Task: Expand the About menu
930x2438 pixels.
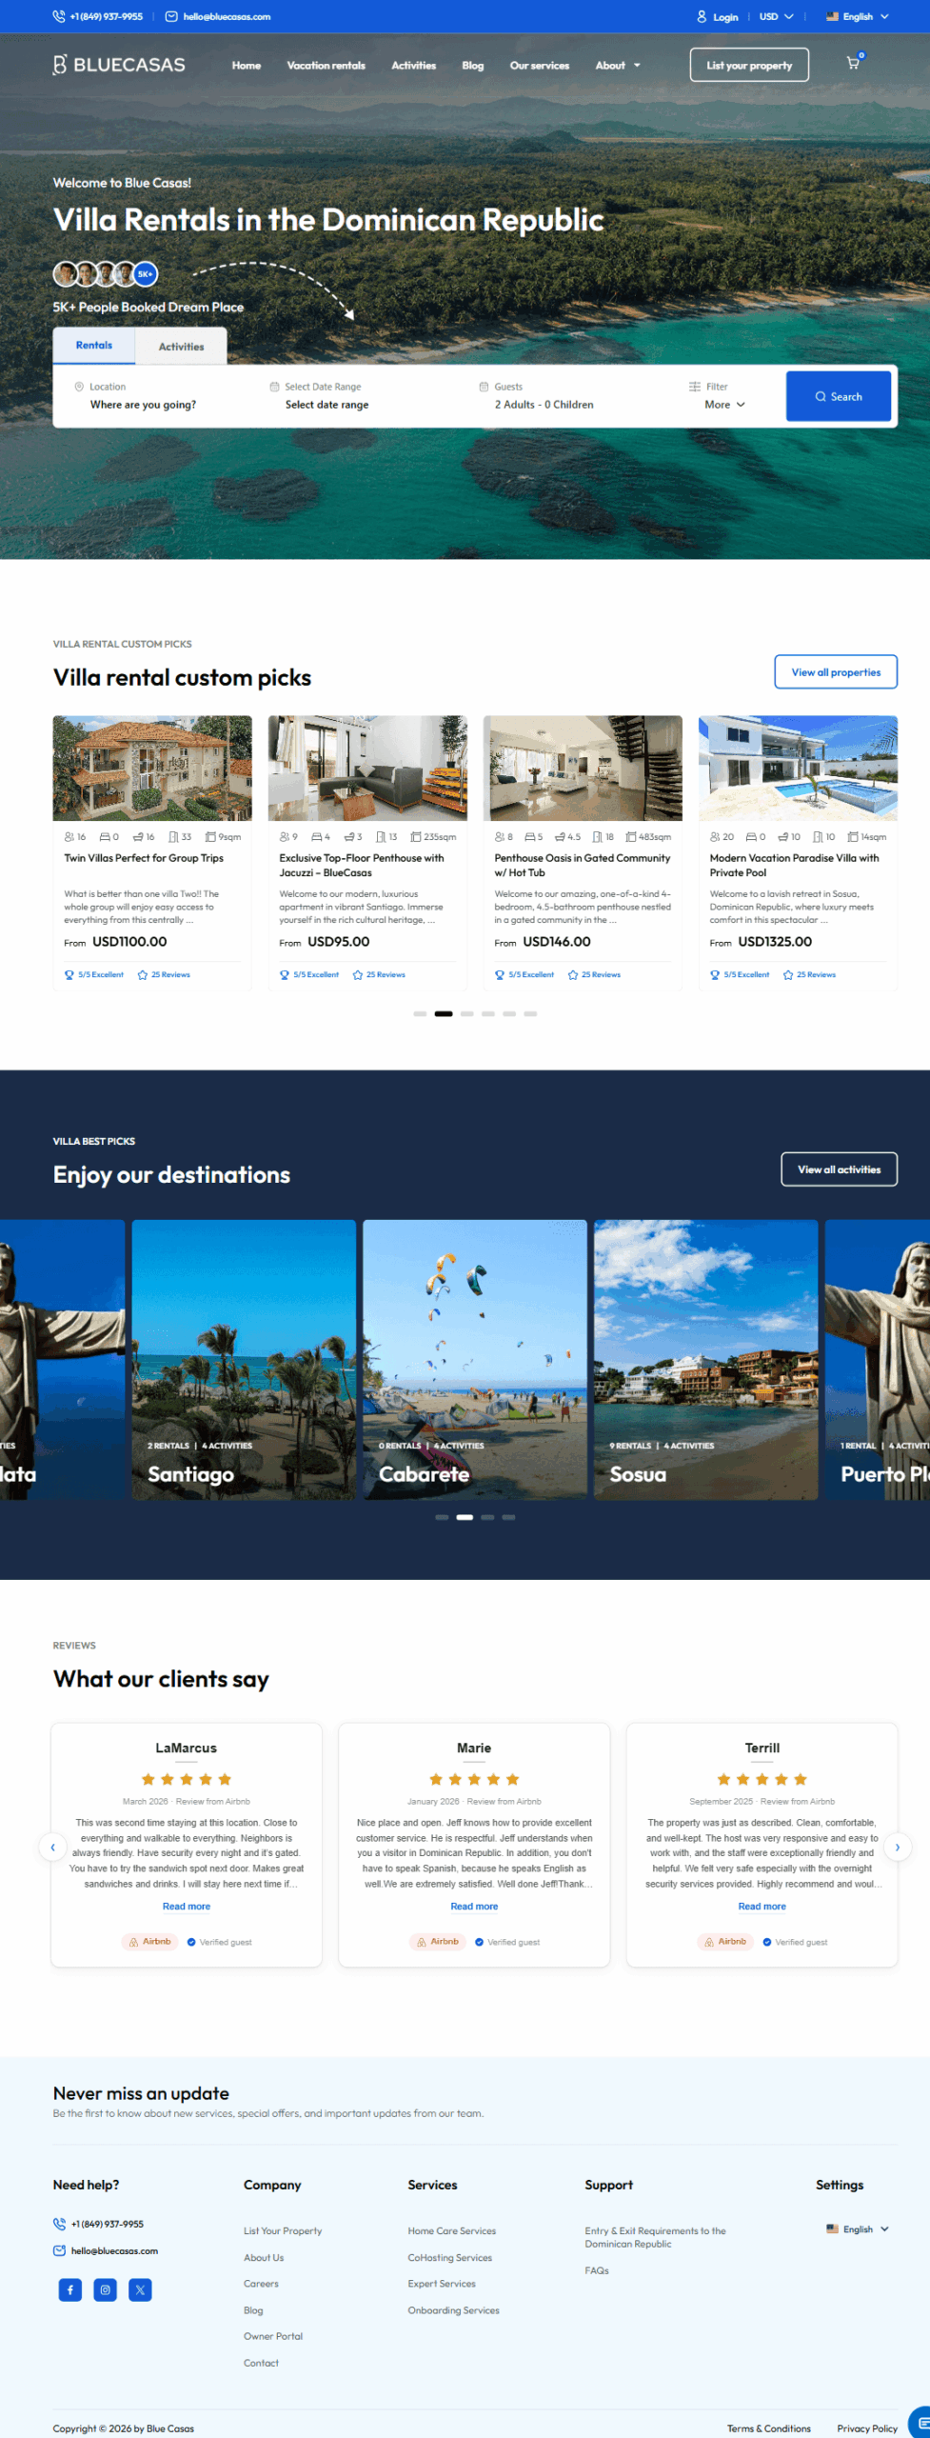Action: (618, 66)
